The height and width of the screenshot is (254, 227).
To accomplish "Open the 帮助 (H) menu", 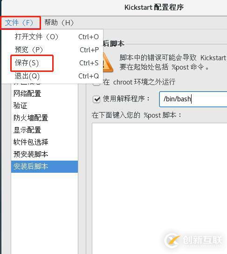I will [x=59, y=23].
